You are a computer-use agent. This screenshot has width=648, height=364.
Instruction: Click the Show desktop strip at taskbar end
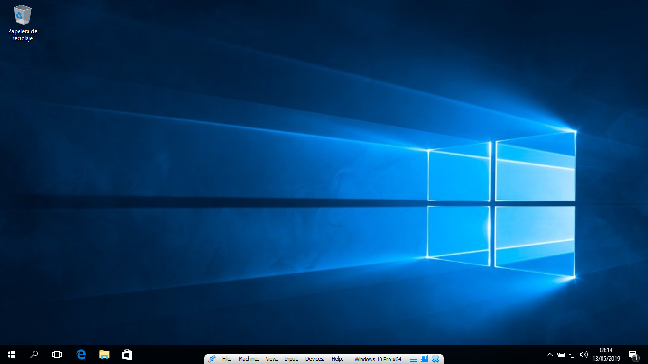coord(646,355)
